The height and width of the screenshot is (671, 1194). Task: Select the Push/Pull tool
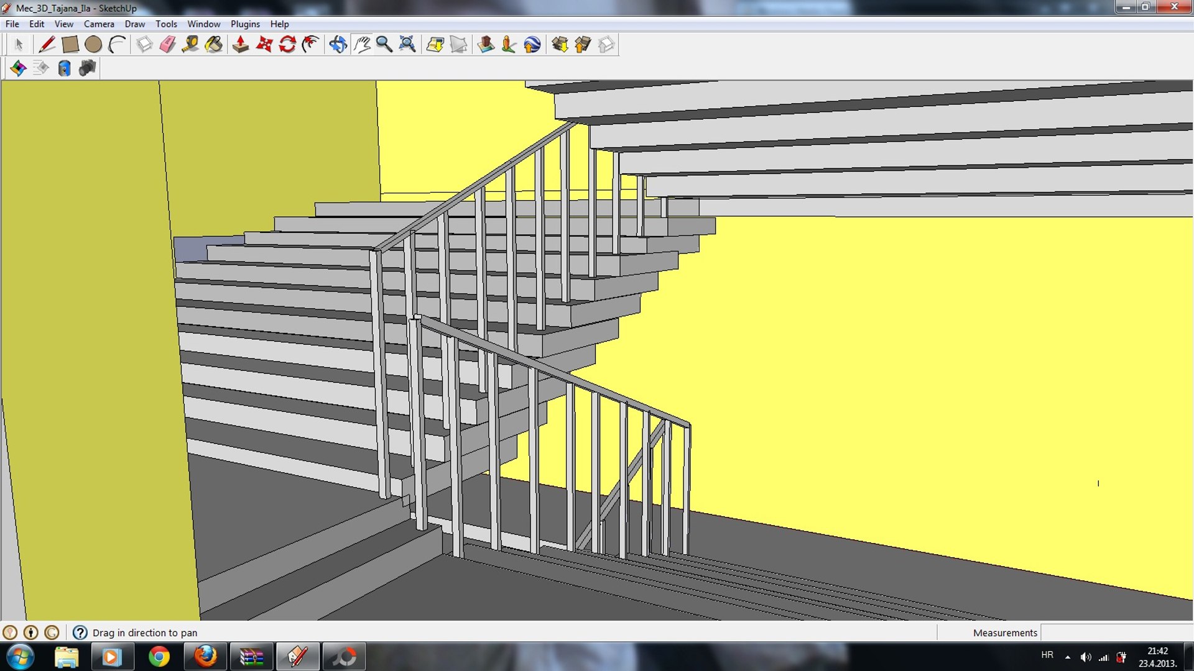241,45
